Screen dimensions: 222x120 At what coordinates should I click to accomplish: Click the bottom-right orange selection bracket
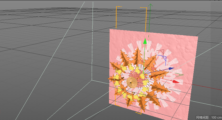[x=139, y=112]
